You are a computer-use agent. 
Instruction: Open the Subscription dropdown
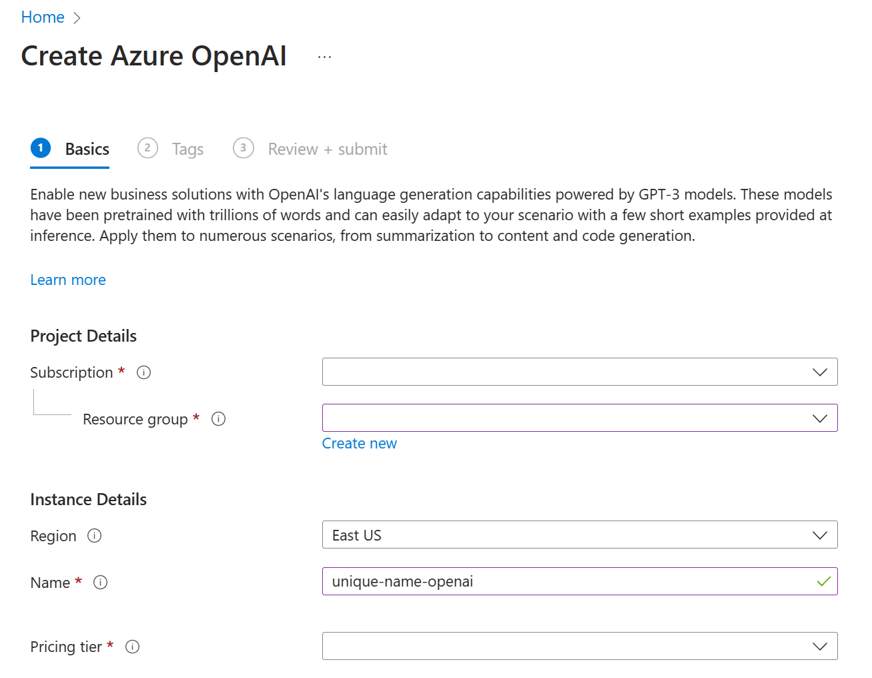[x=579, y=372]
